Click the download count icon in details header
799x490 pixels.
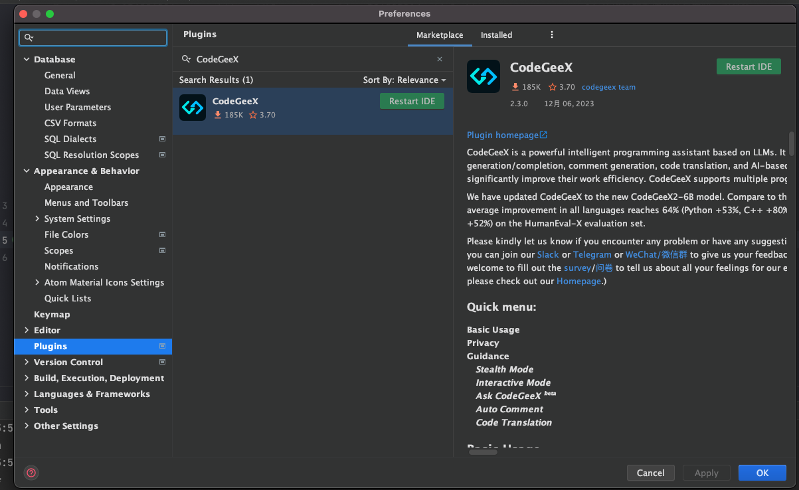[515, 87]
